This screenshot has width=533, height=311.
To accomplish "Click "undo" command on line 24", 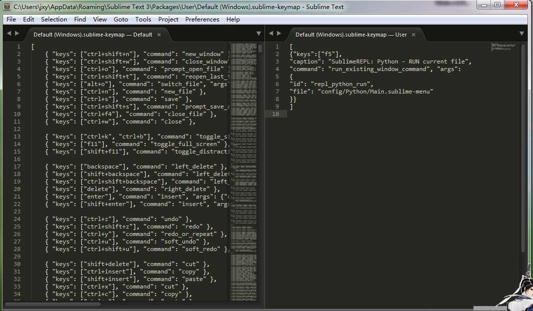I will [171, 219].
